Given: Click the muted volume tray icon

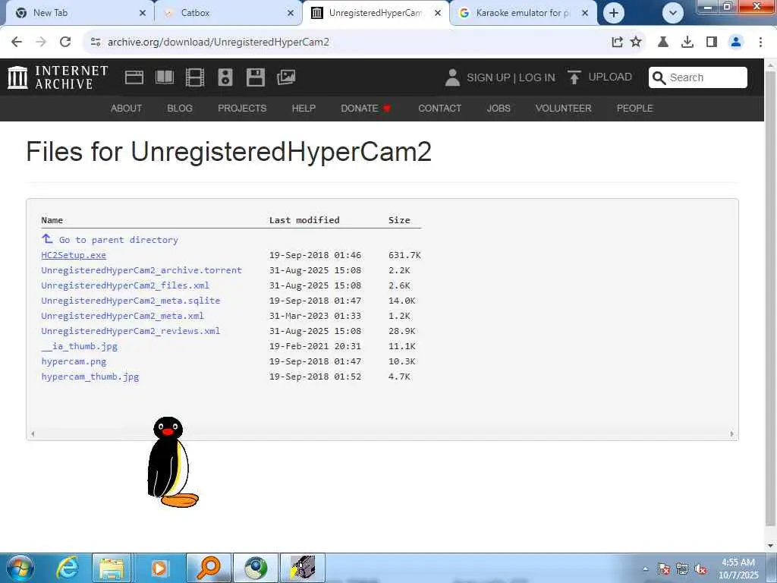Looking at the screenshot, I should click(700, 569).
